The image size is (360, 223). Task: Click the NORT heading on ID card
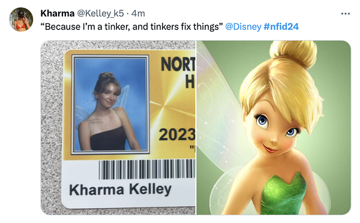point(178,64)
